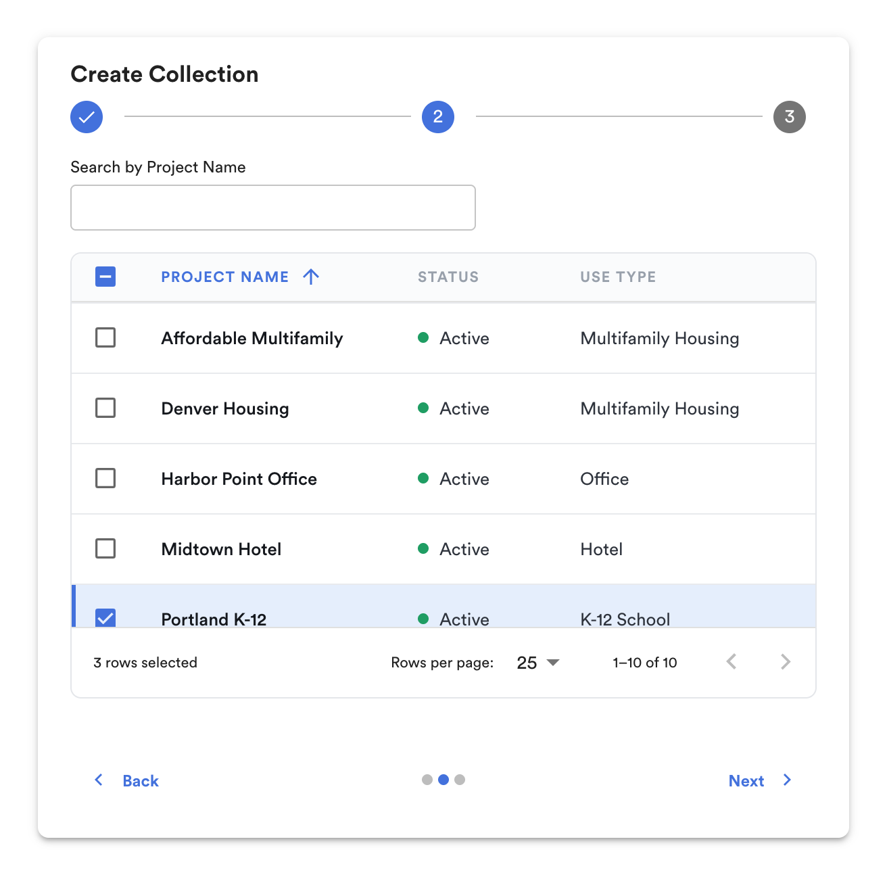This screenshot has width=887, height=875.
Task: Toggle the select-all header checkbox
Action: click(x=105, y=277)
